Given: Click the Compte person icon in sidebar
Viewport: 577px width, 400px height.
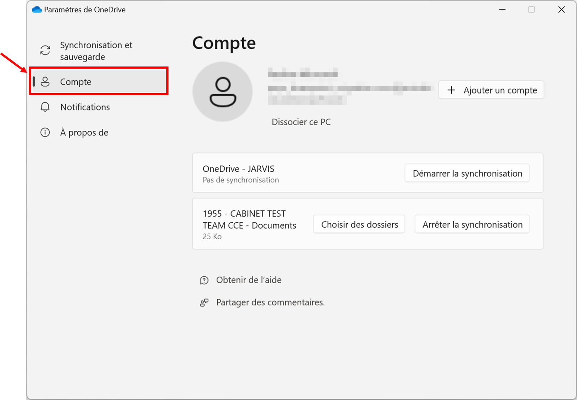Looking at the screenshot, I should (45, 82).
